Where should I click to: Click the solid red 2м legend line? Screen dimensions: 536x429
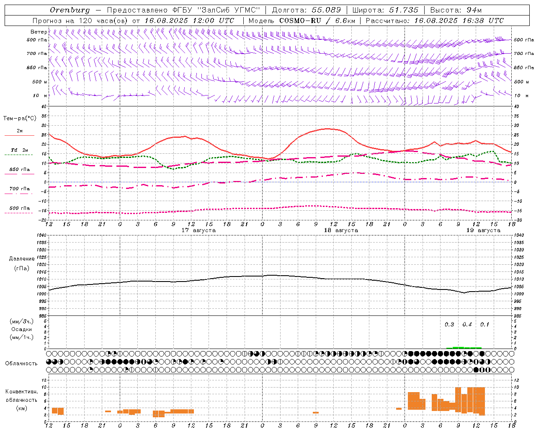tap(19, 135)
